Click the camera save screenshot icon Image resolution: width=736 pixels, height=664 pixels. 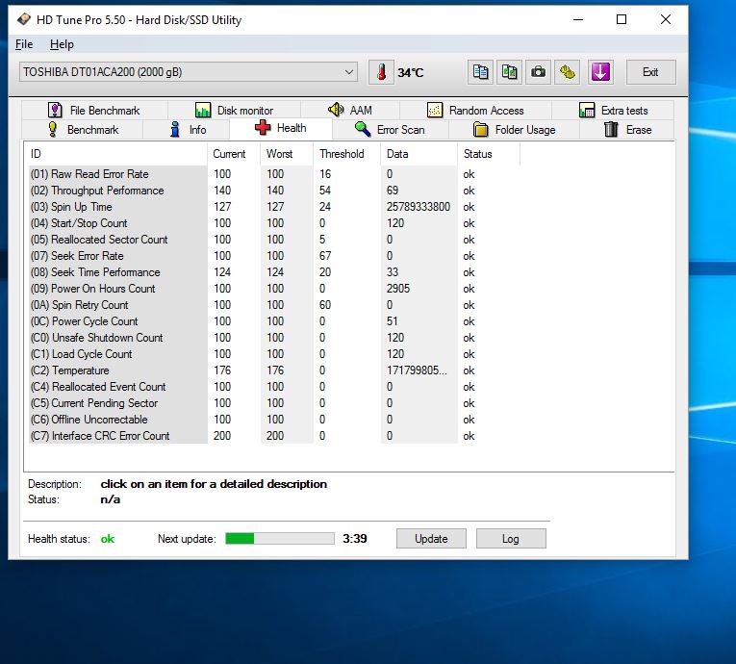[539, 72]
